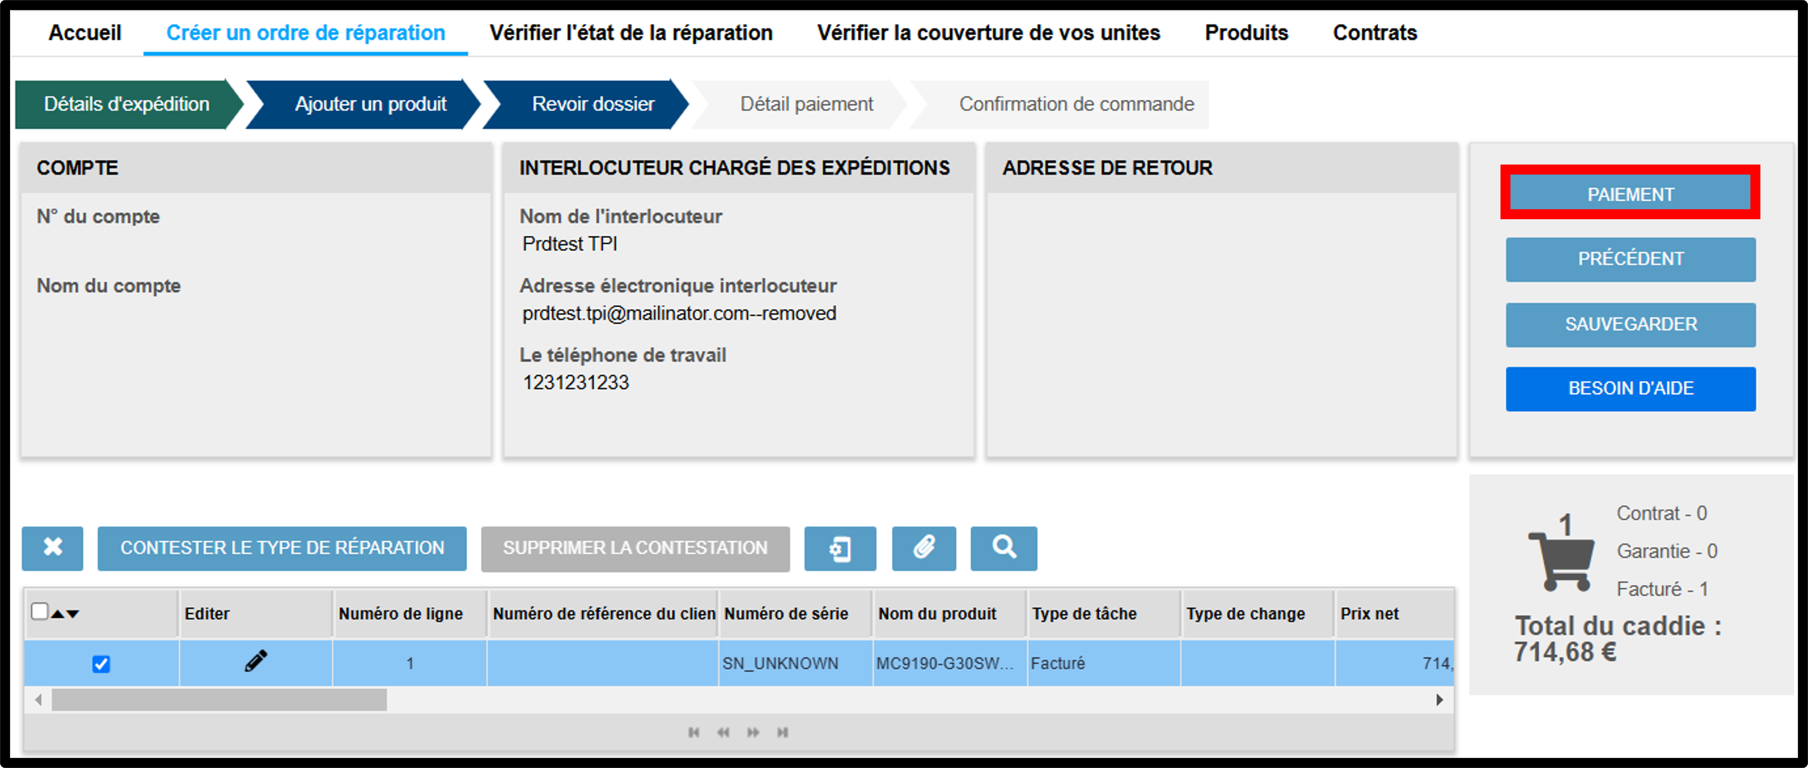The image size is (1808, 768).
Task: Click Numéro de référence du client header
Action: (x=603, y=614)
